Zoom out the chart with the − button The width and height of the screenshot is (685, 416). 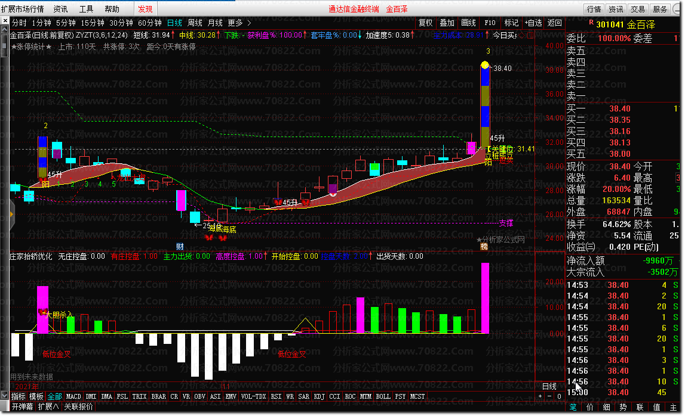coord(549,396)
